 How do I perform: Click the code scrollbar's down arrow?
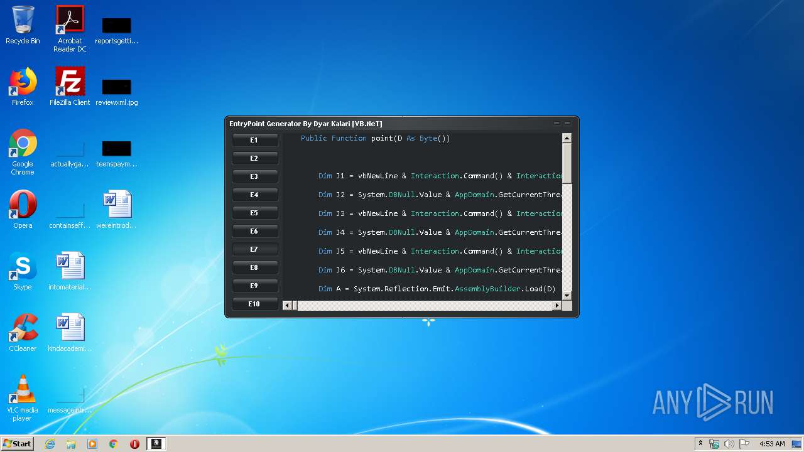tap(567, 295)
